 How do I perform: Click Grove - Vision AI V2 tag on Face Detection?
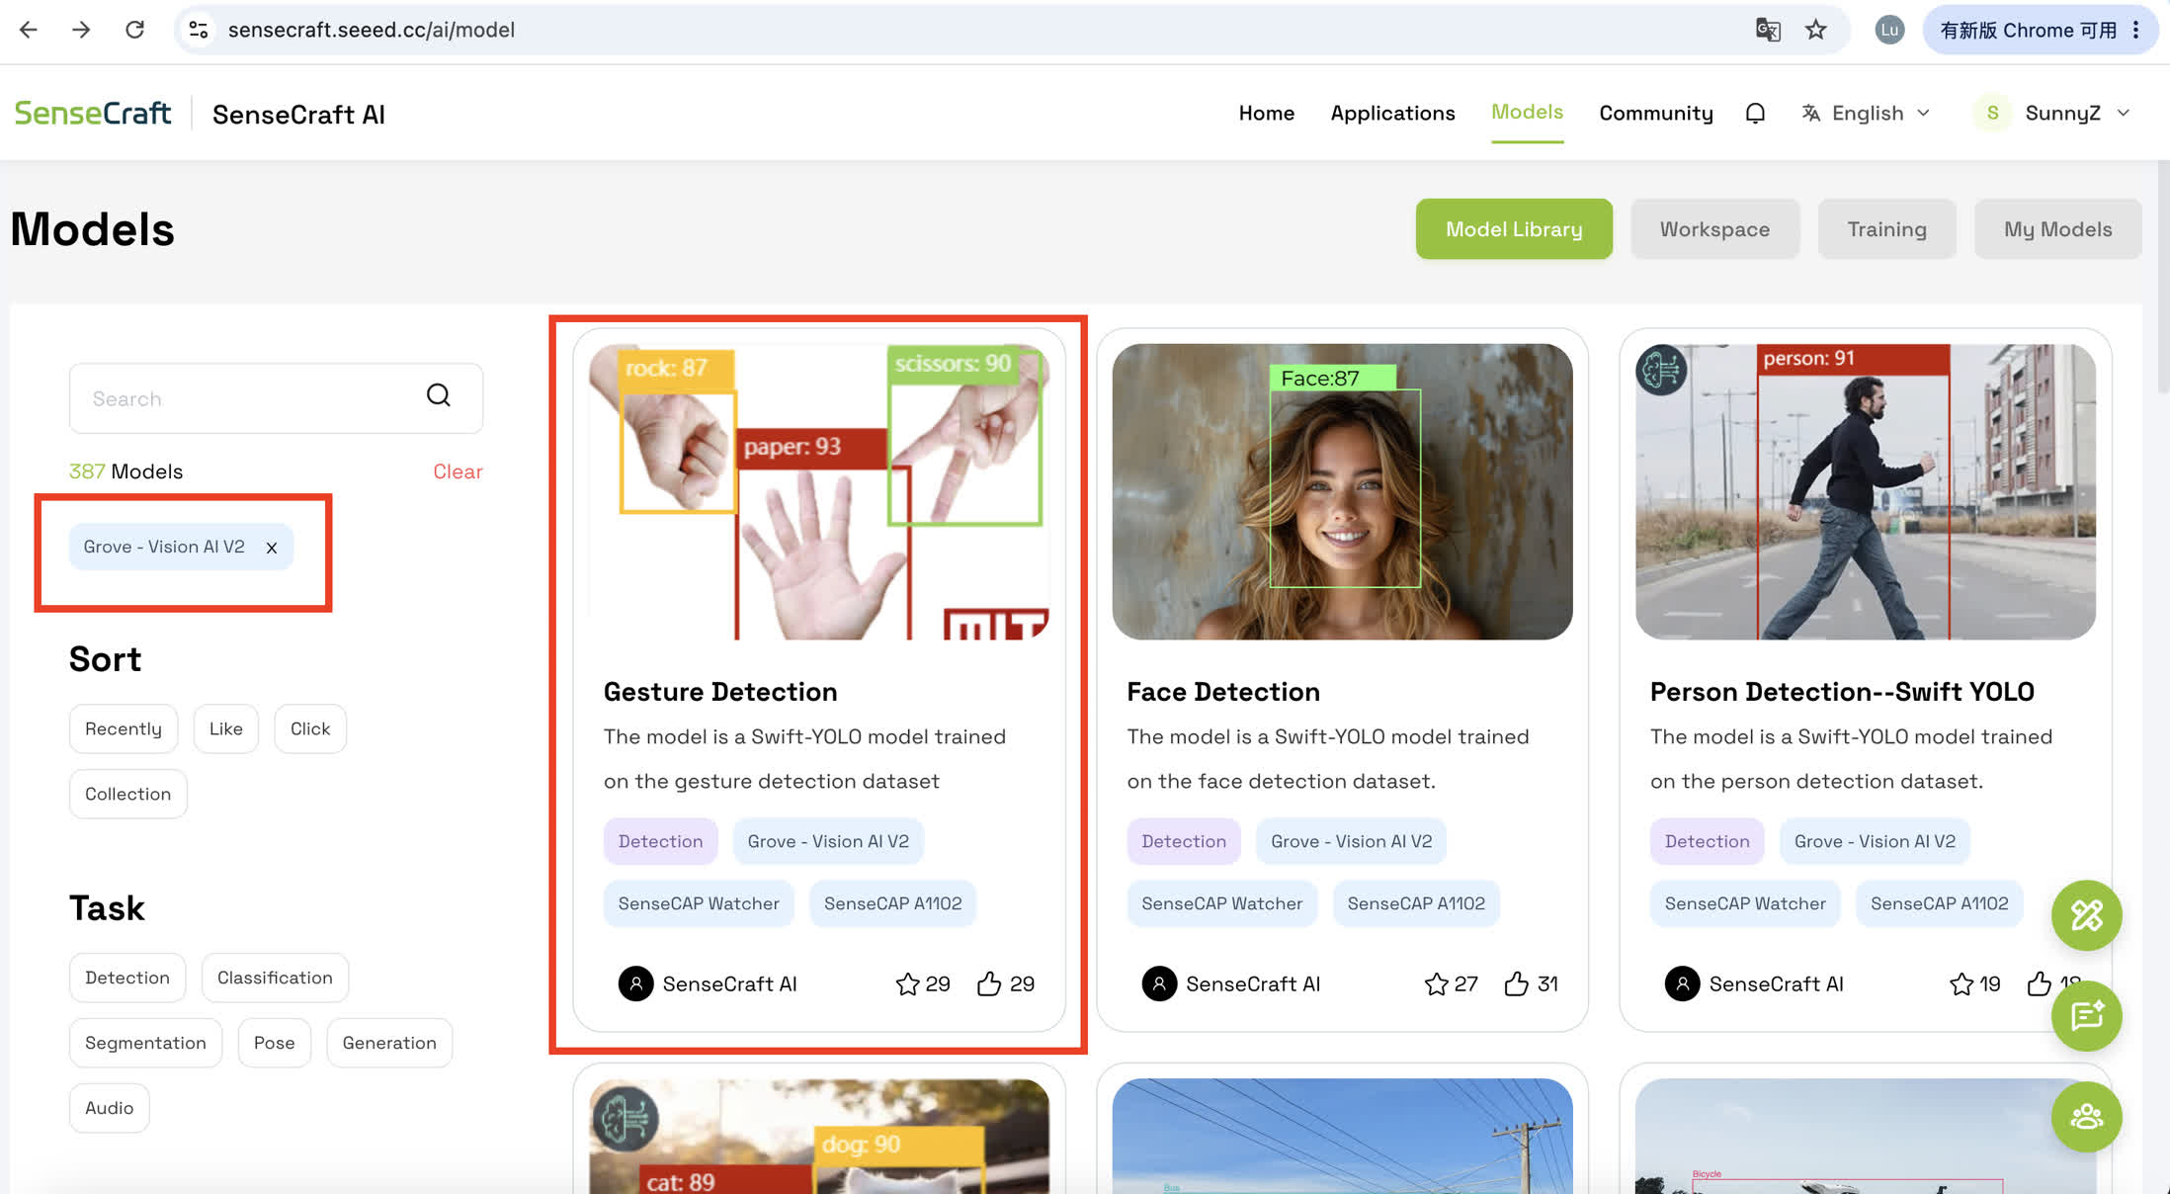tap(1351, 841)
